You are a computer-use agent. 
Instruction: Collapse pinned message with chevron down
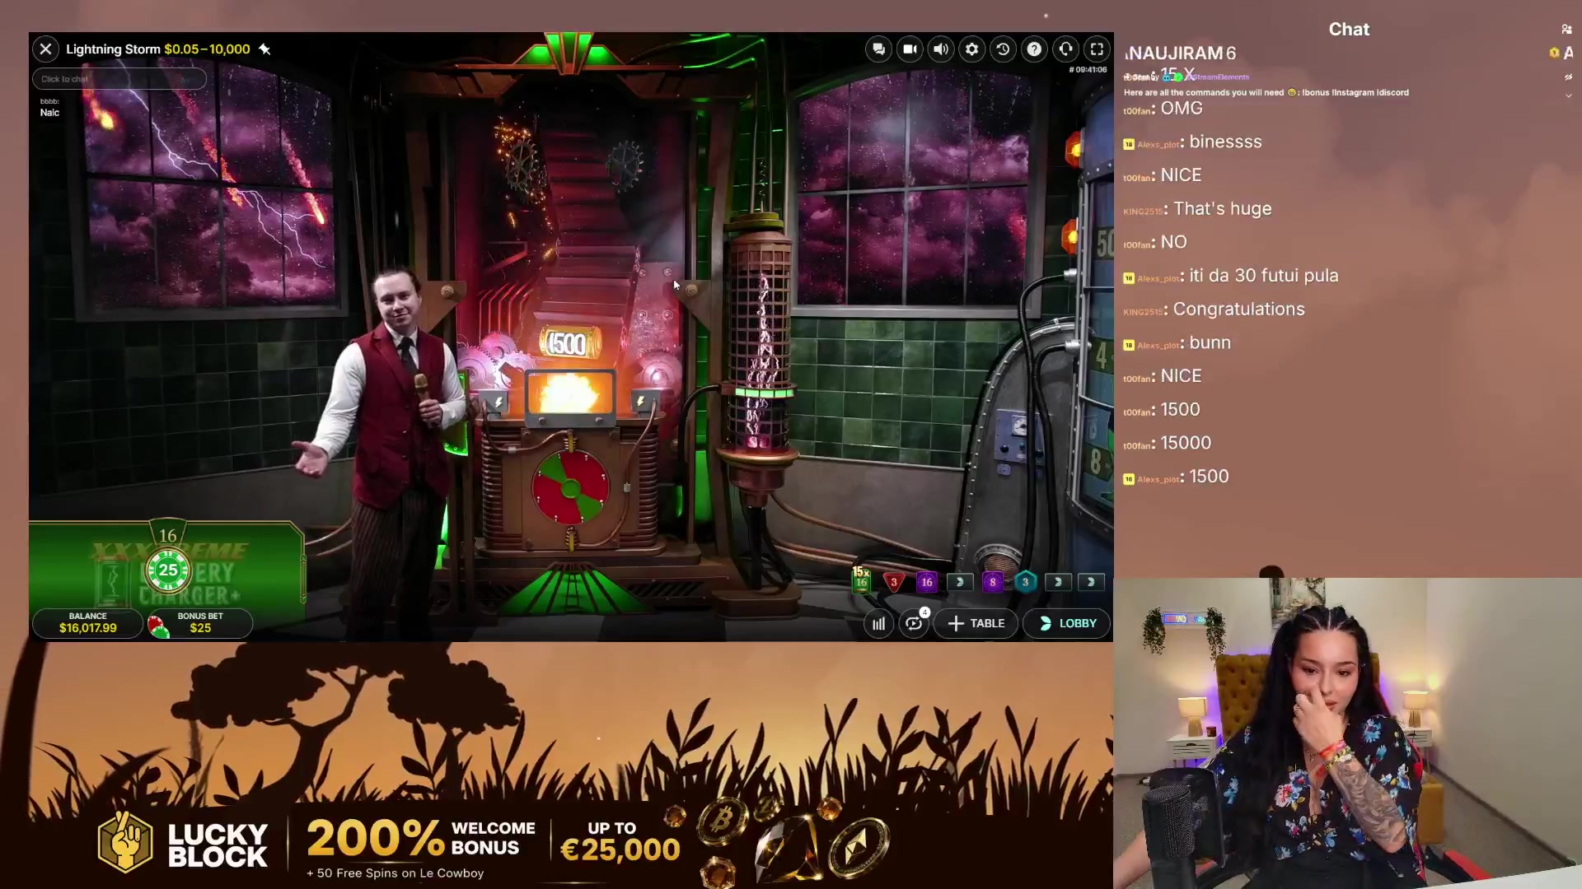1568,96
